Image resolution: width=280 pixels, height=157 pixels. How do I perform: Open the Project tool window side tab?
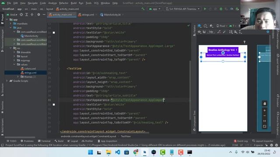2,19
